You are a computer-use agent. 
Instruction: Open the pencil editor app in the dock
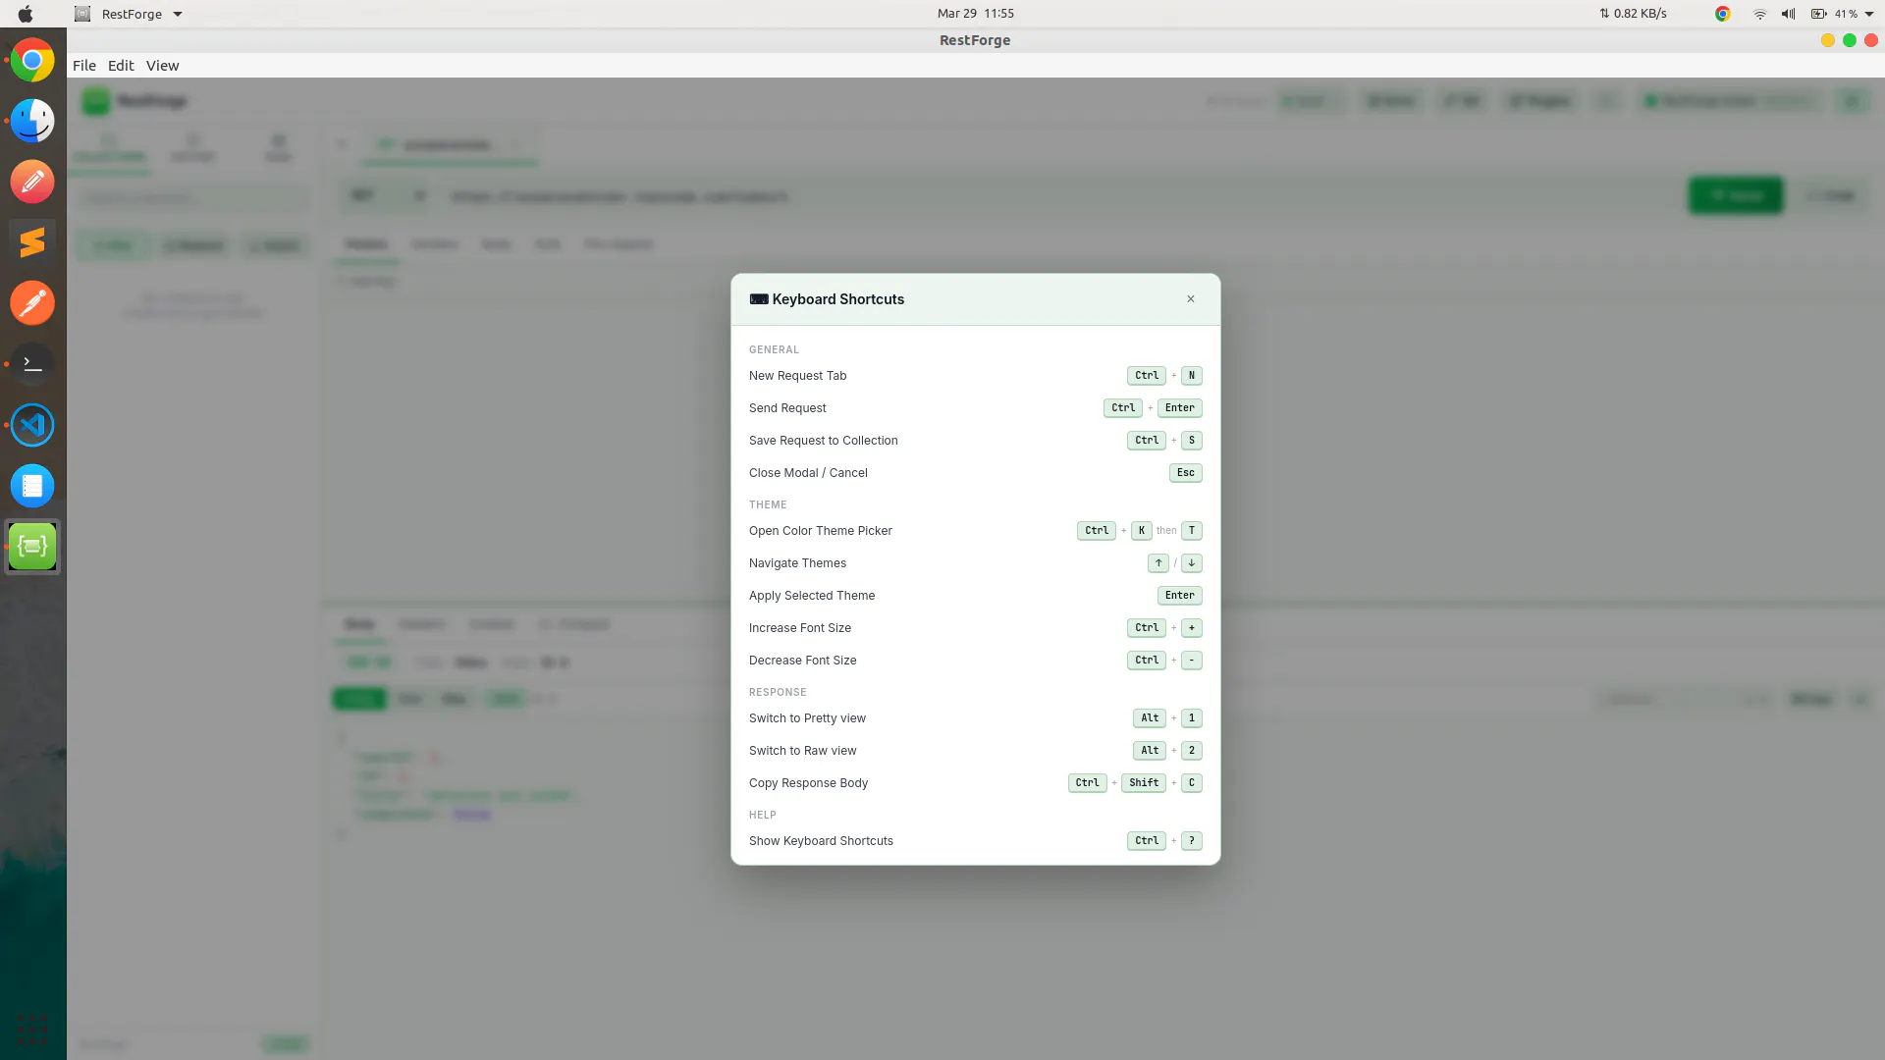pyautogui.click(x=32, y=182)
